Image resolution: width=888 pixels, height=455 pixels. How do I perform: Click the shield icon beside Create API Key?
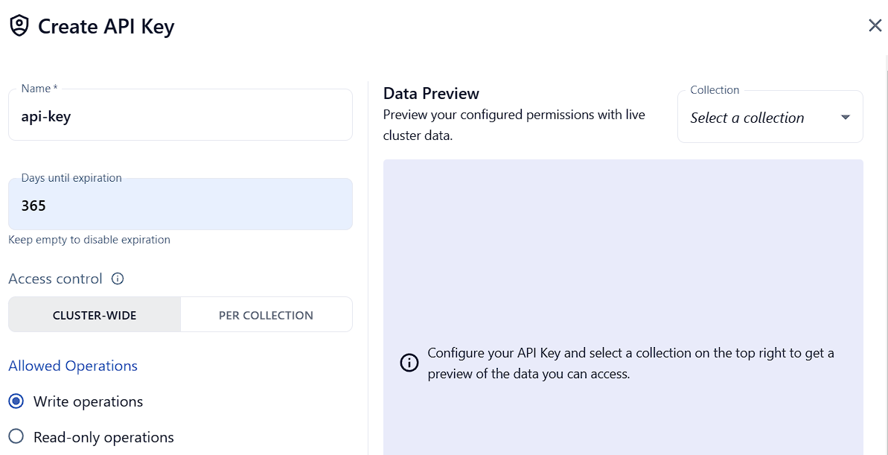click(x=19, y=26)
